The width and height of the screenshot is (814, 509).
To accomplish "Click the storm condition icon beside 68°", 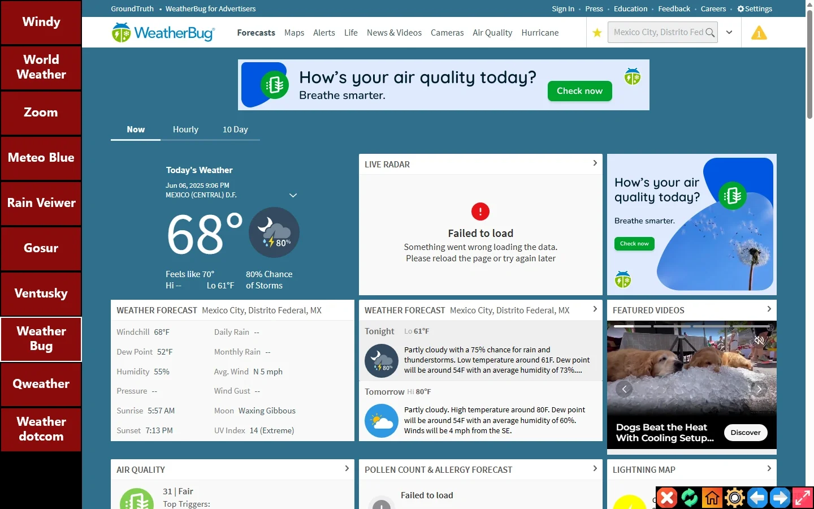I will (x=274, y=232).
